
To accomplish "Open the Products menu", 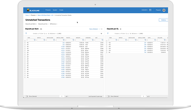I will [48, 10].
